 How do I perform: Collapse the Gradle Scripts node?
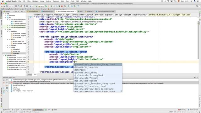point(3,55)
